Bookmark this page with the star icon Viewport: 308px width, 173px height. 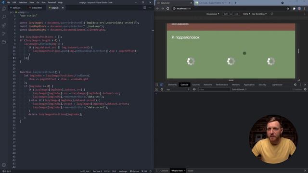click(288, 9)
